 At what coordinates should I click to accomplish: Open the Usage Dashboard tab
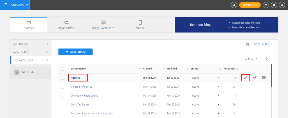103,25
